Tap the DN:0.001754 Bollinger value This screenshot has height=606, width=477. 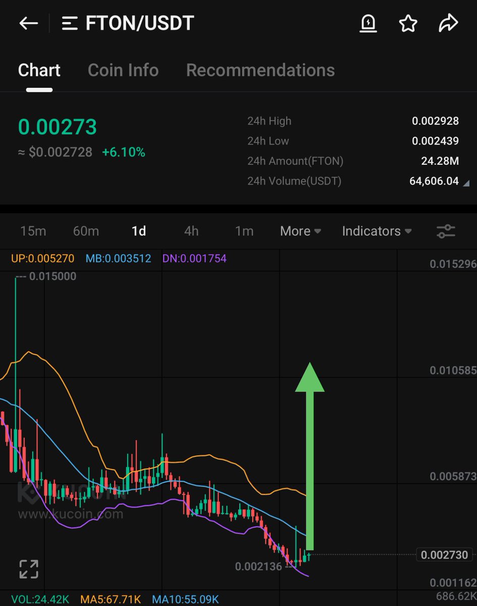[x=194, y=259]
